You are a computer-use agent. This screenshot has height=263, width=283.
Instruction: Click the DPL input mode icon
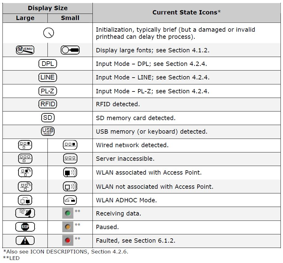coord(48,64)
